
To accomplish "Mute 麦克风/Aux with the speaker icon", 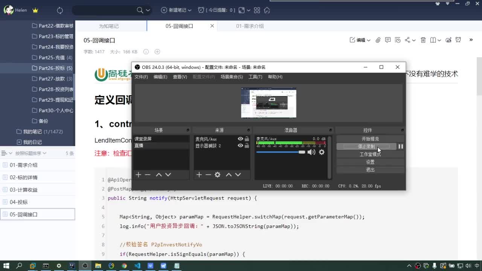I will pyautogui.click(x=311, y=152).
